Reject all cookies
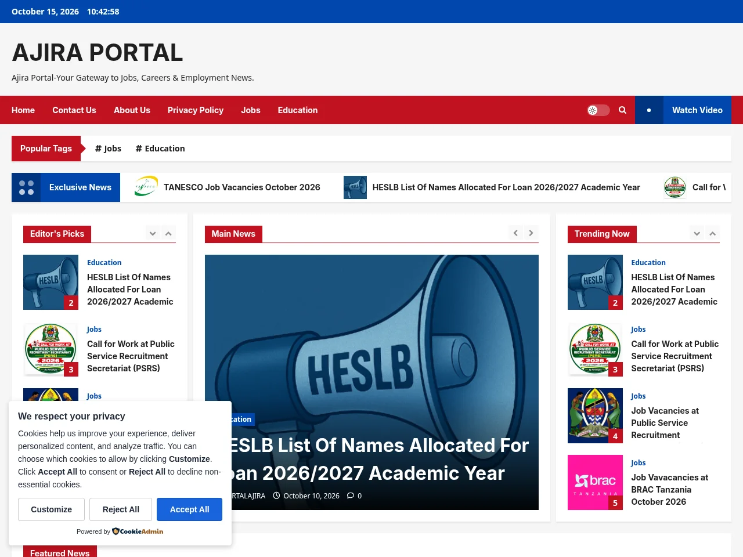The image size is (743, 557). pyautogui.click(x=121, y=509)
